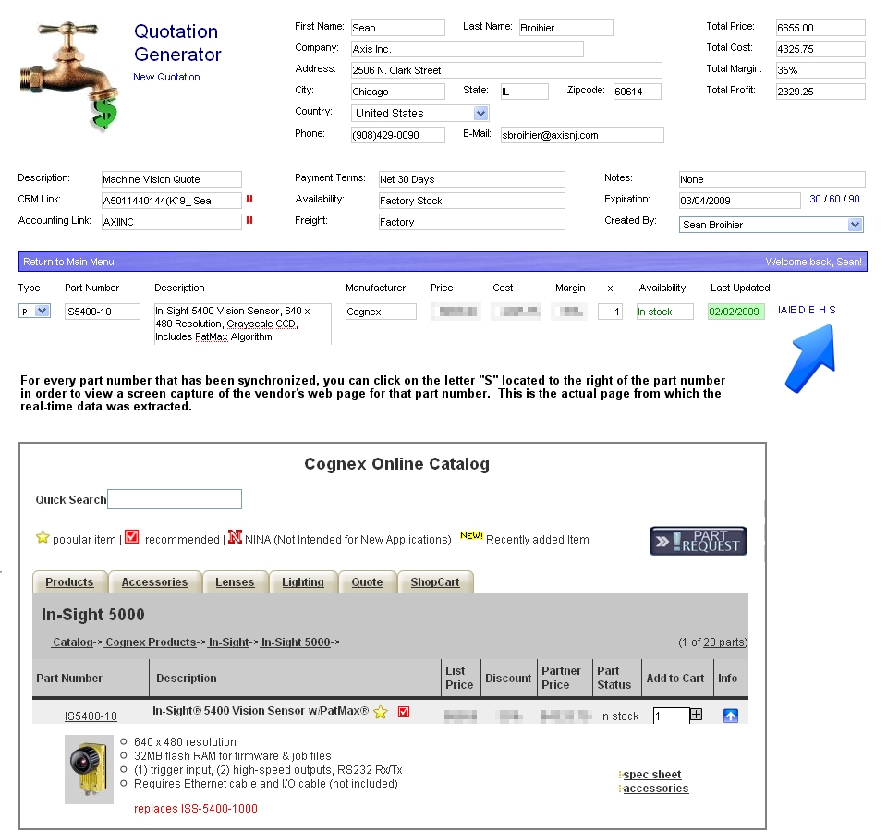This screenshot has height=832, width=887.
Task: Click the City field
Action: [x=397, y=92]
